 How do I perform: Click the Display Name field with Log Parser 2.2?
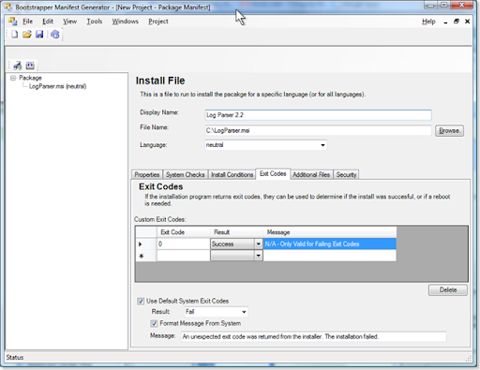click(x=318, y=115)
